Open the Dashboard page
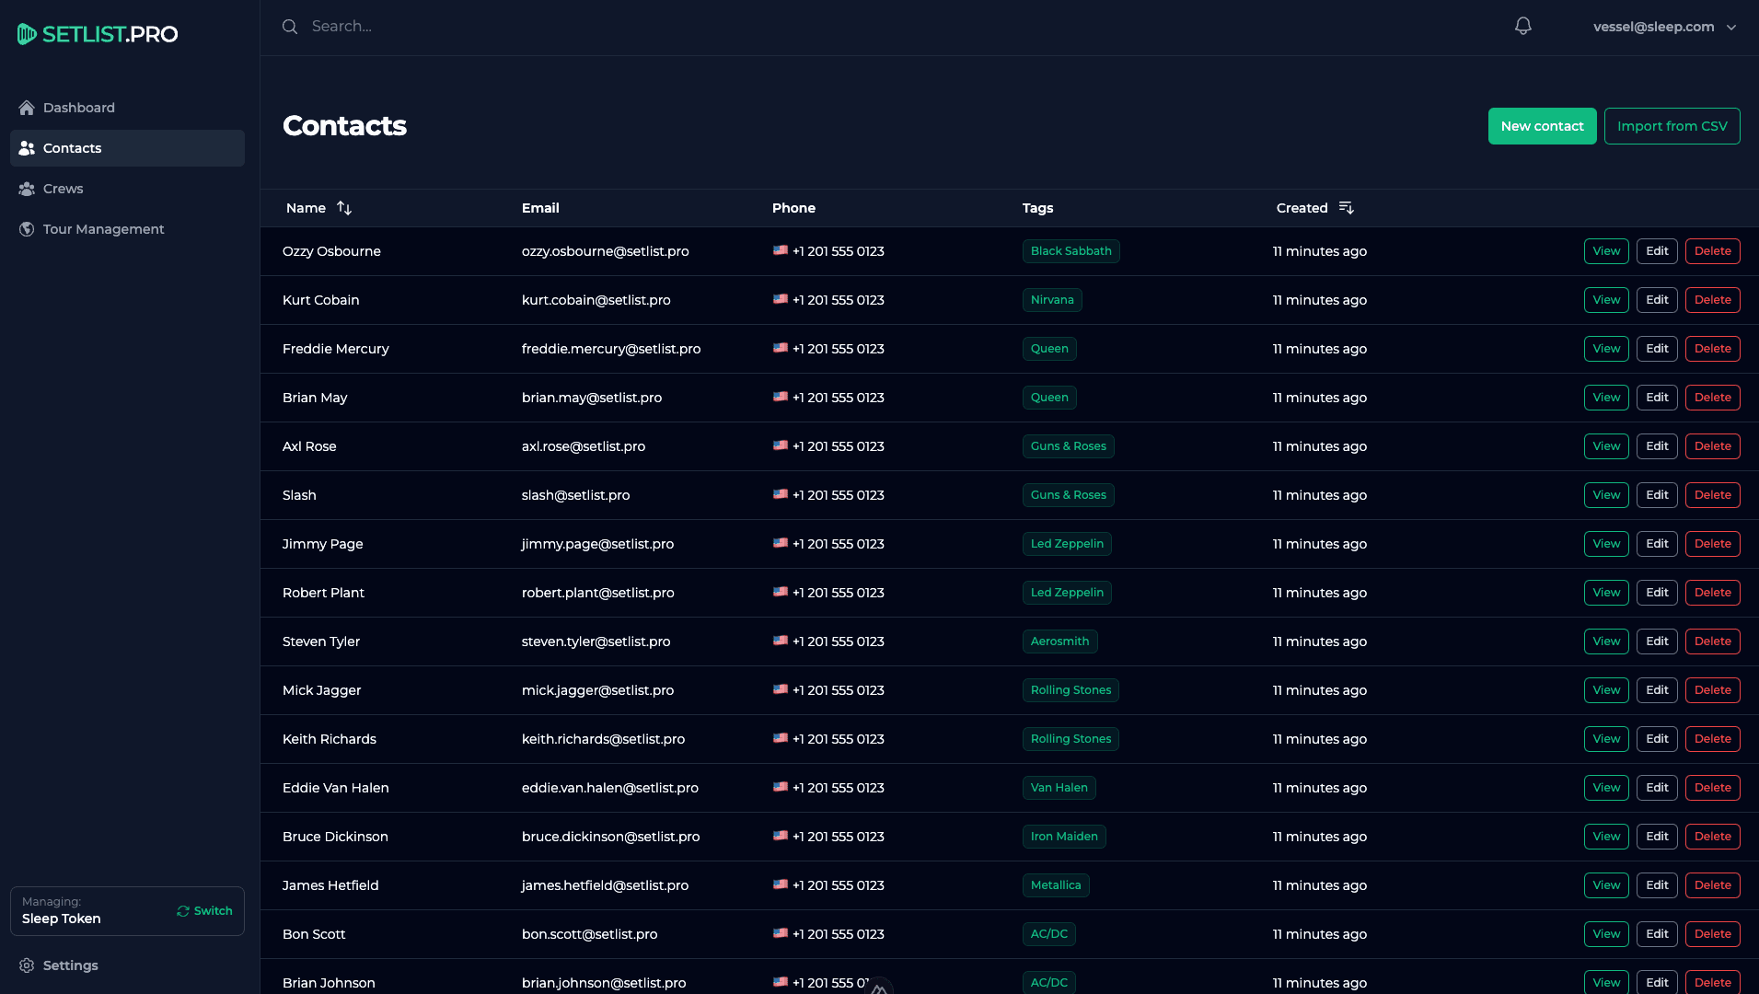The image size is (1759, 994). (127, 108)
